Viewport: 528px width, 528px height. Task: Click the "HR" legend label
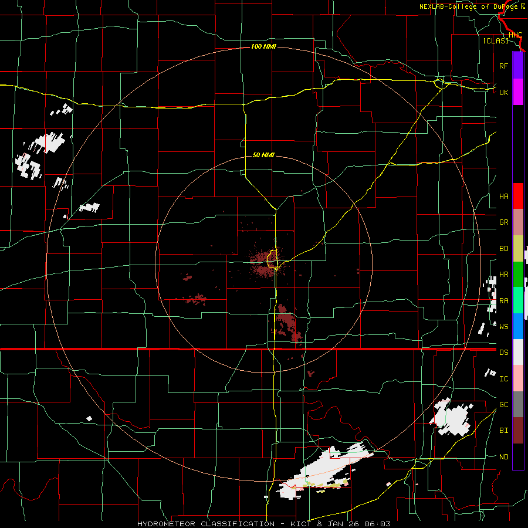[x=503, y=275]
